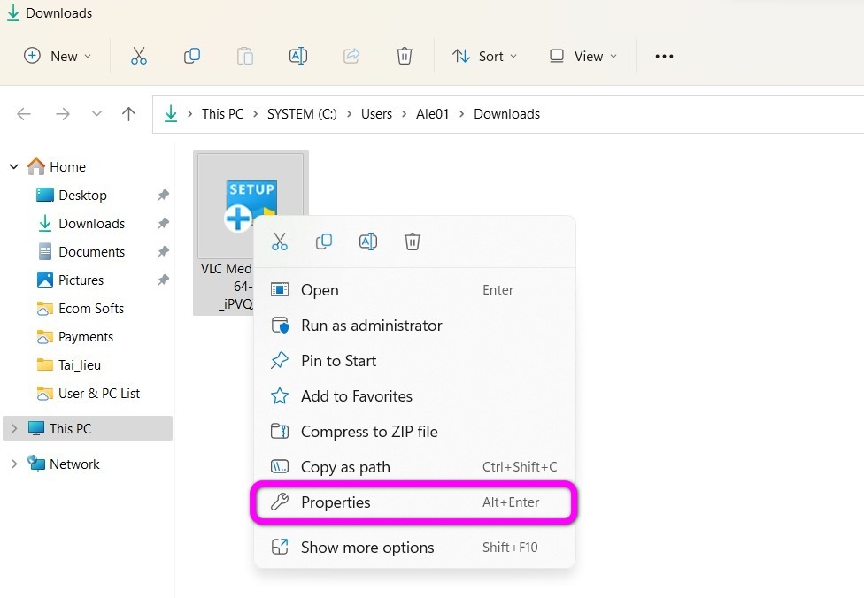Click the Rename icon on the toolbar
The image size is (864, 598).
tap(298, 56)
